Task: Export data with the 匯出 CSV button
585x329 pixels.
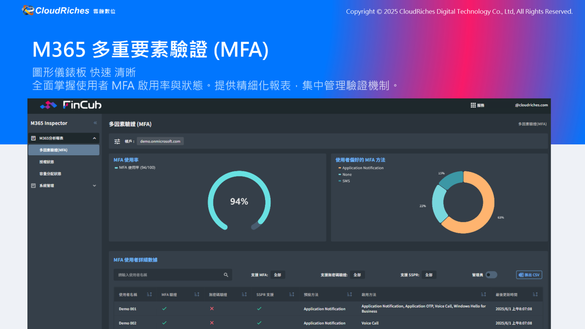Action: coord(529,275)
